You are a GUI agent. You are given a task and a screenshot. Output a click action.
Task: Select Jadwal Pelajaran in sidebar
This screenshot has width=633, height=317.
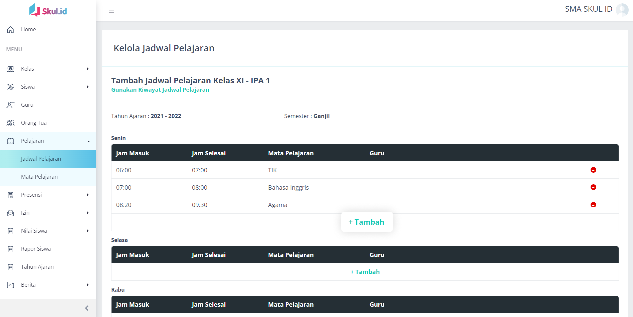(x=41, y=159)
